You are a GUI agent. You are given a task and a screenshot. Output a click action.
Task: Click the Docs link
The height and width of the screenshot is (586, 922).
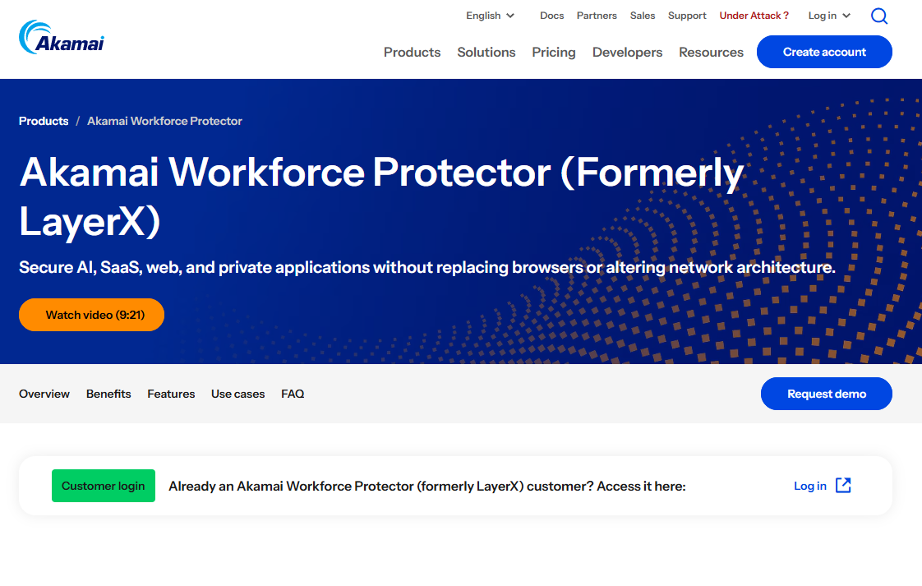click(x=551, y=16)
